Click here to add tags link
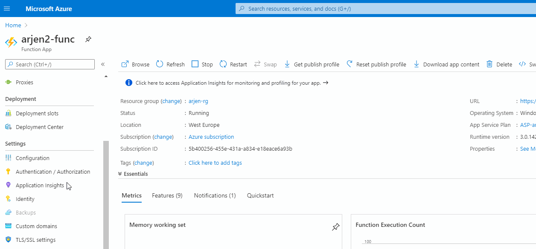This screenshot has height=249, width=536. (215, 163)
